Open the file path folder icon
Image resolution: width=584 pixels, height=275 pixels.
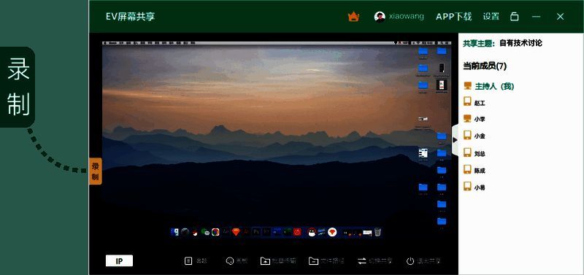[x=313, y=261]
